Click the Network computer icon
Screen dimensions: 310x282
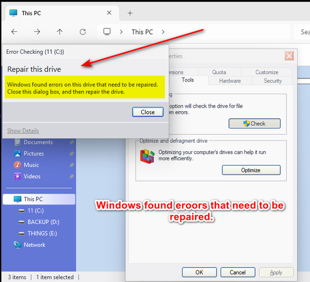click(17, 245)
